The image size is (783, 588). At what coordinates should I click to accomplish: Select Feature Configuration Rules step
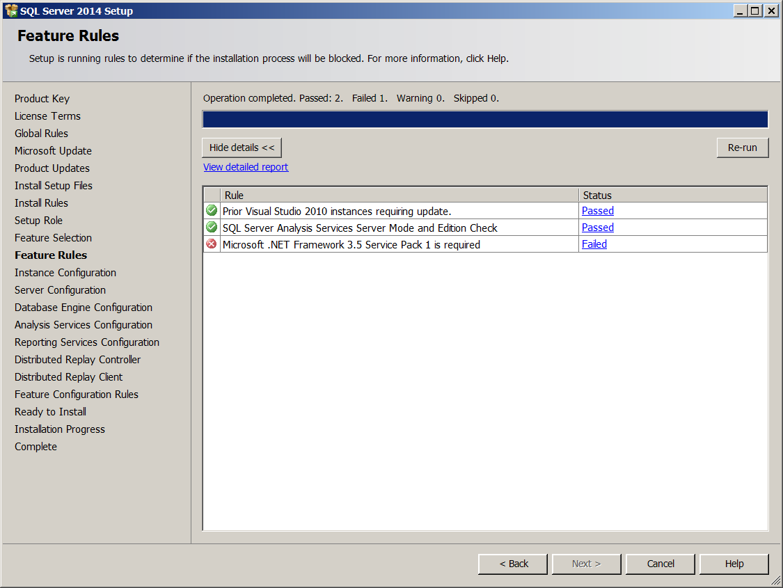tap(77, 395)
